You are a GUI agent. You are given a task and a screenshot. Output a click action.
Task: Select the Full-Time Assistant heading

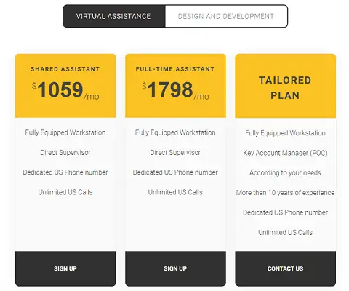click(x=175, y=69)
